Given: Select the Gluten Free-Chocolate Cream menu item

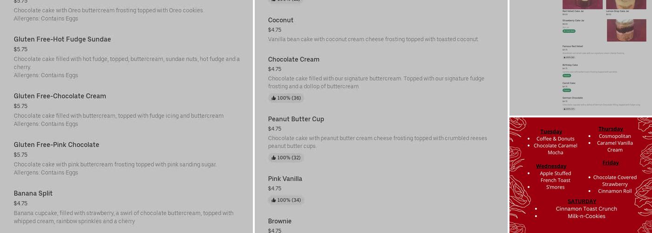Looking at the screenshot, I should click(60, 96).
